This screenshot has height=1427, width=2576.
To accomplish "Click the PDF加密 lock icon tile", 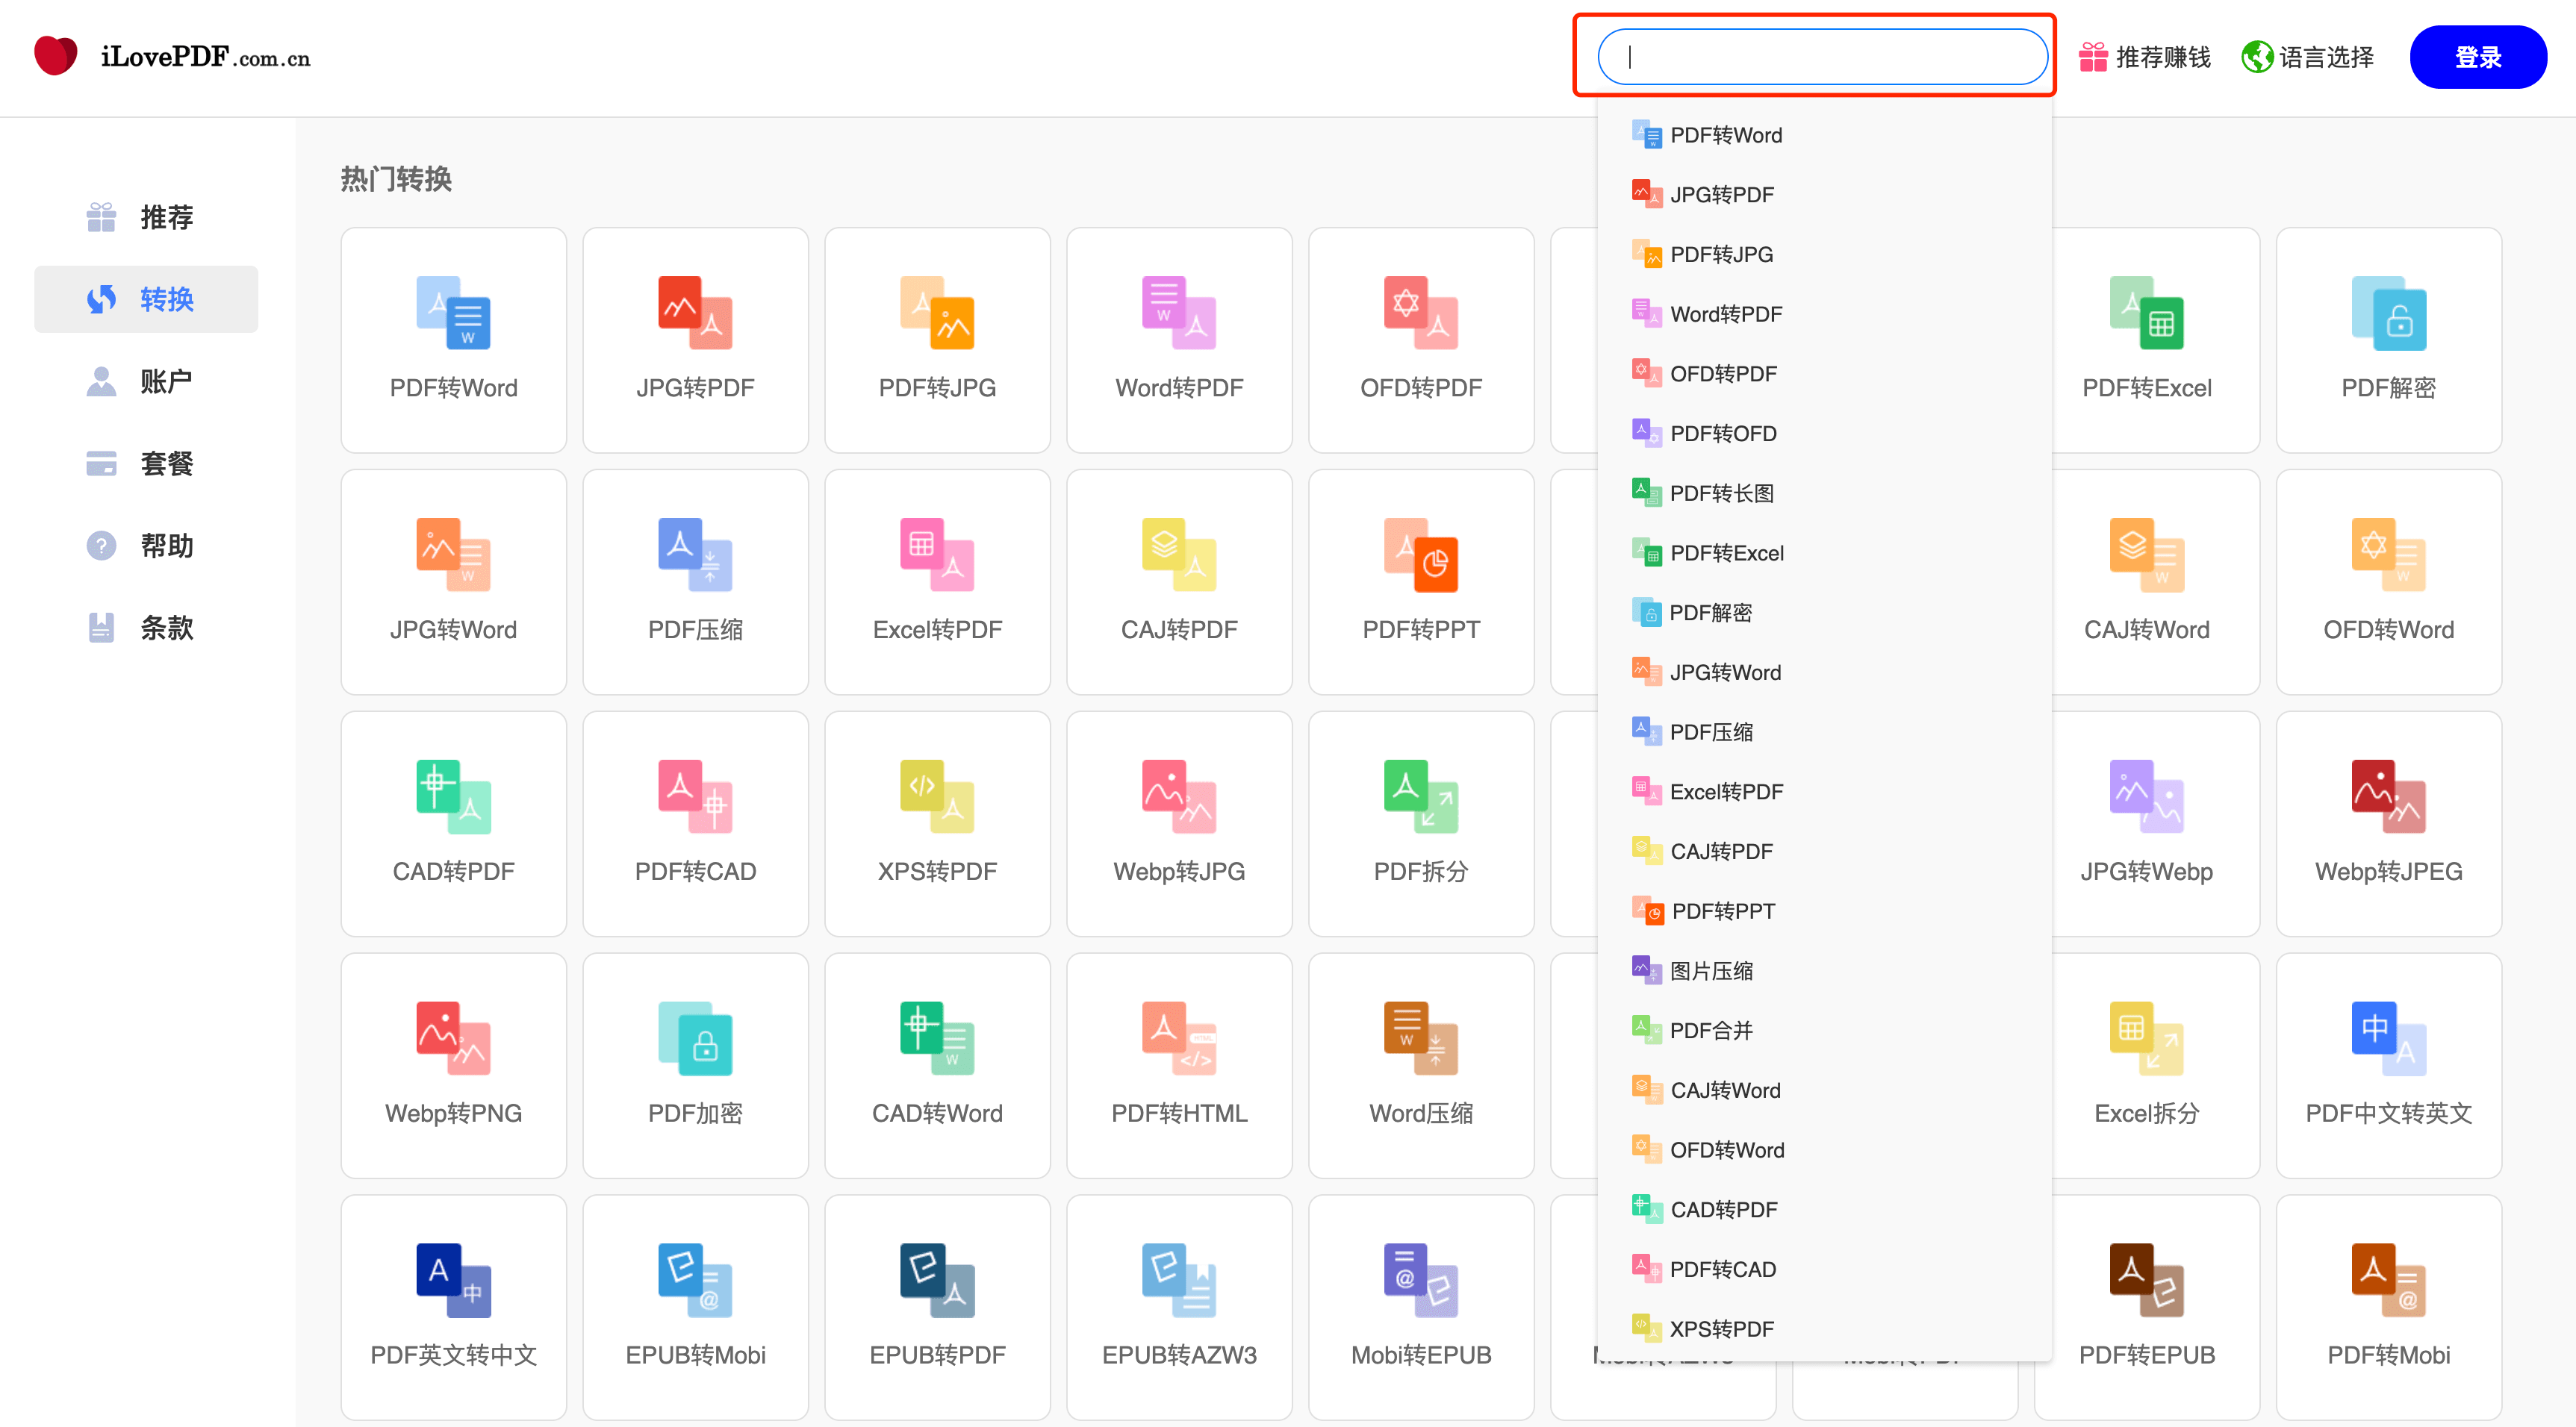I will 695,1039.
